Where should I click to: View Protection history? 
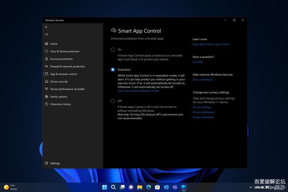pos(61,104)
